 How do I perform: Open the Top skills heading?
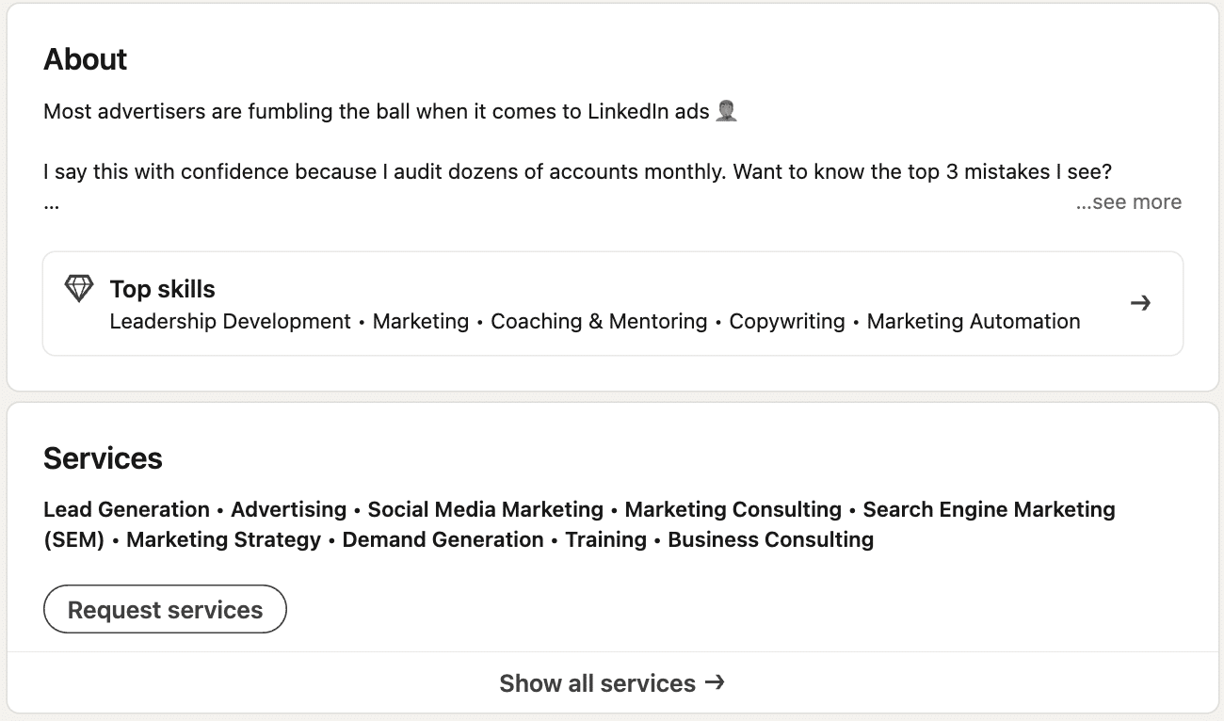(x=162, y=289)
